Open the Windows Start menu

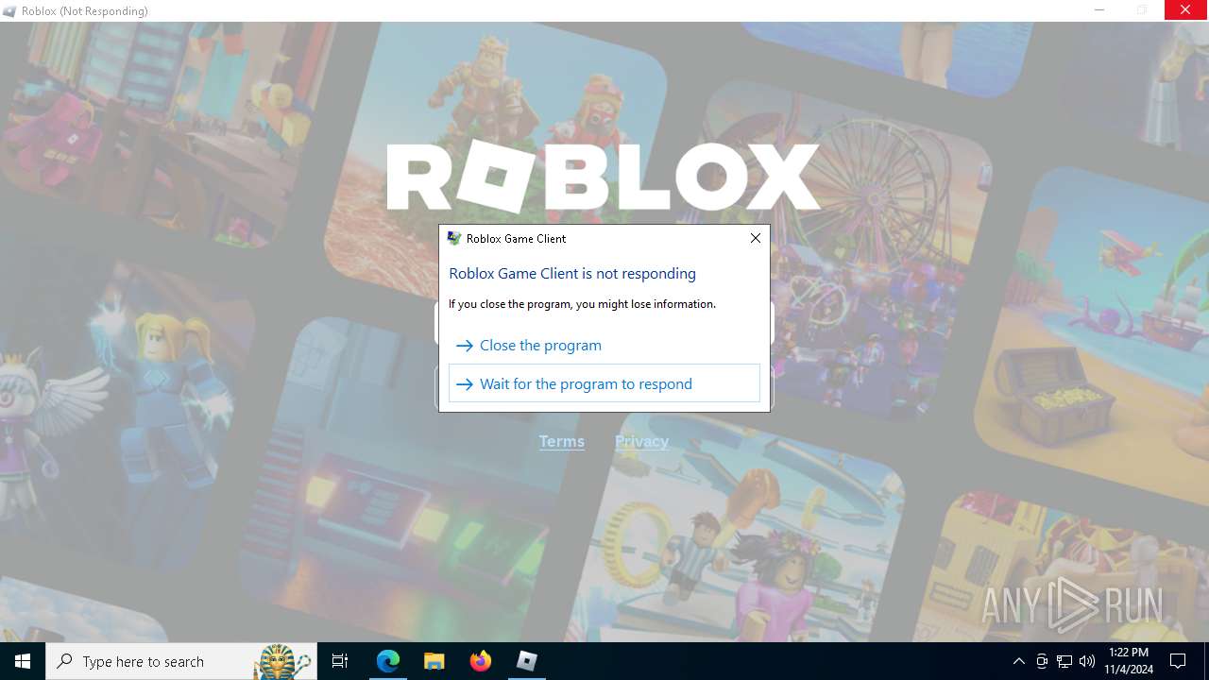(23, 661)
